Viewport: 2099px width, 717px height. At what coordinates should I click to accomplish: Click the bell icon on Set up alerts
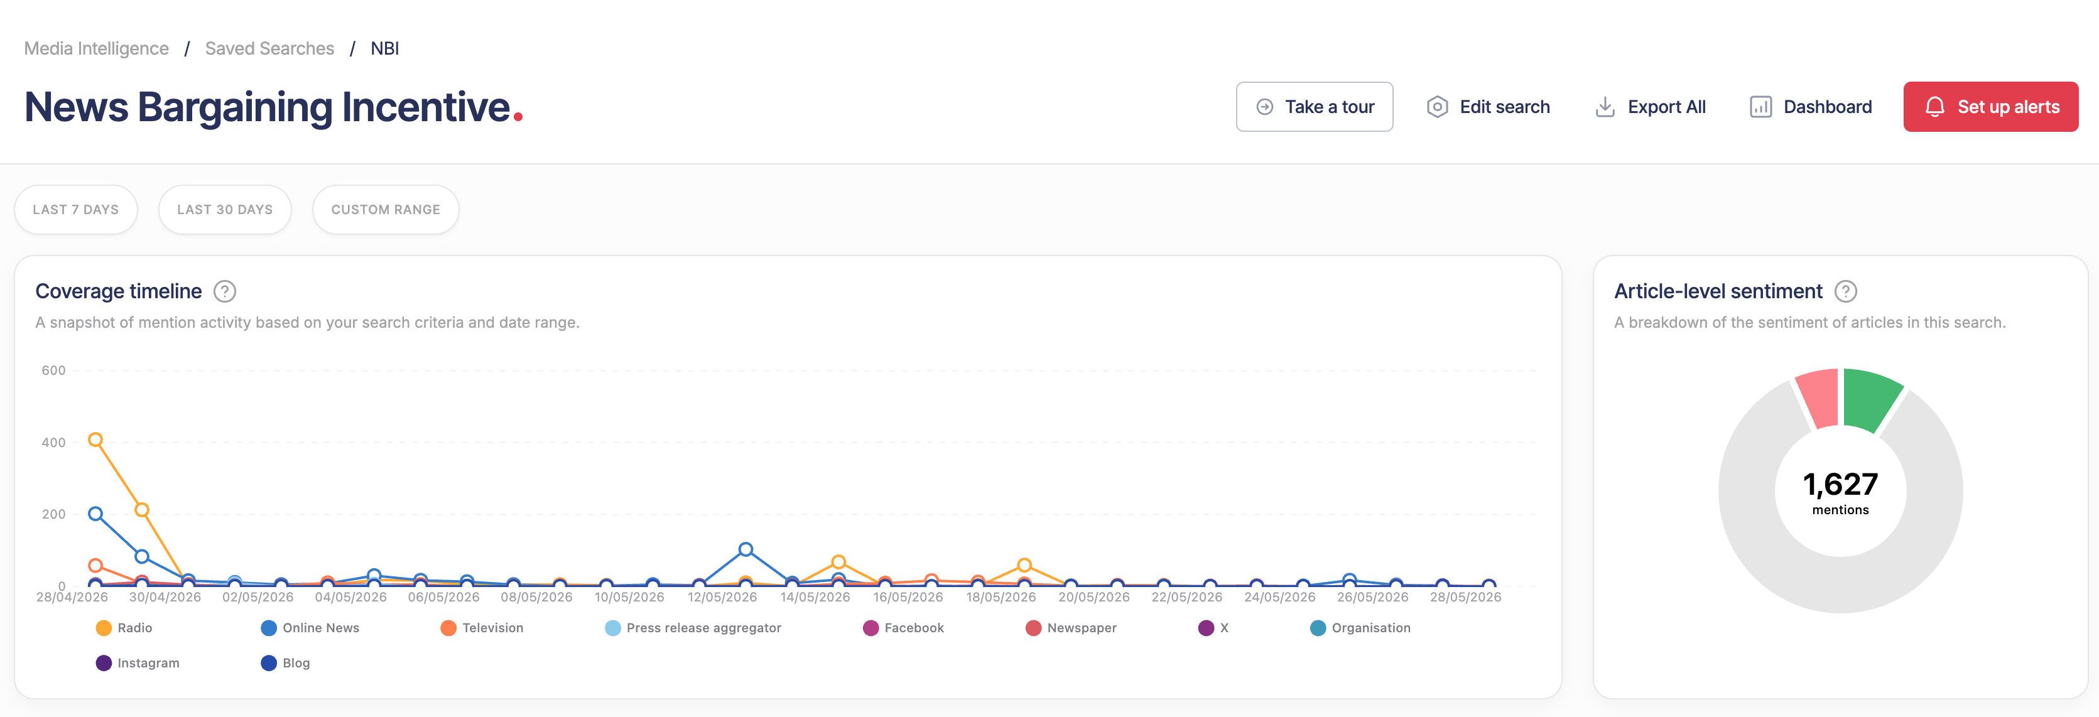[x=1934, y=107]
